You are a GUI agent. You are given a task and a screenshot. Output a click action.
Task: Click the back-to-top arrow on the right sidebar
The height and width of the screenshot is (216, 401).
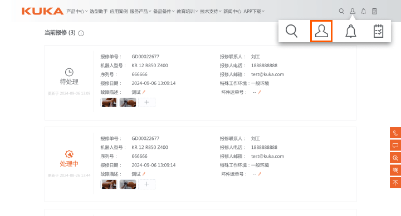pyautogui.click(x=395, y=183)
